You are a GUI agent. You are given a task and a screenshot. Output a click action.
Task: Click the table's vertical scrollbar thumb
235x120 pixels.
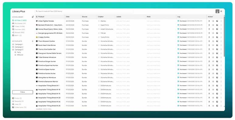click(224, 36)
